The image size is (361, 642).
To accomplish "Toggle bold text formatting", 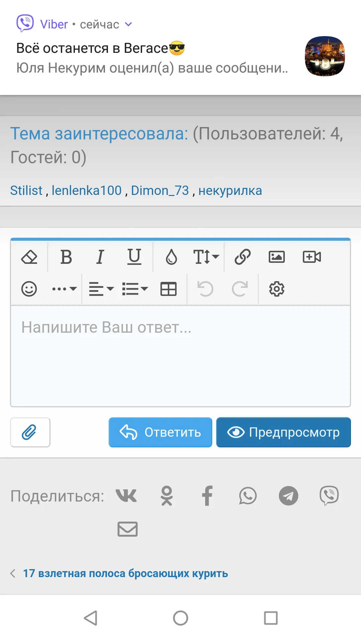I will point(66,257).
